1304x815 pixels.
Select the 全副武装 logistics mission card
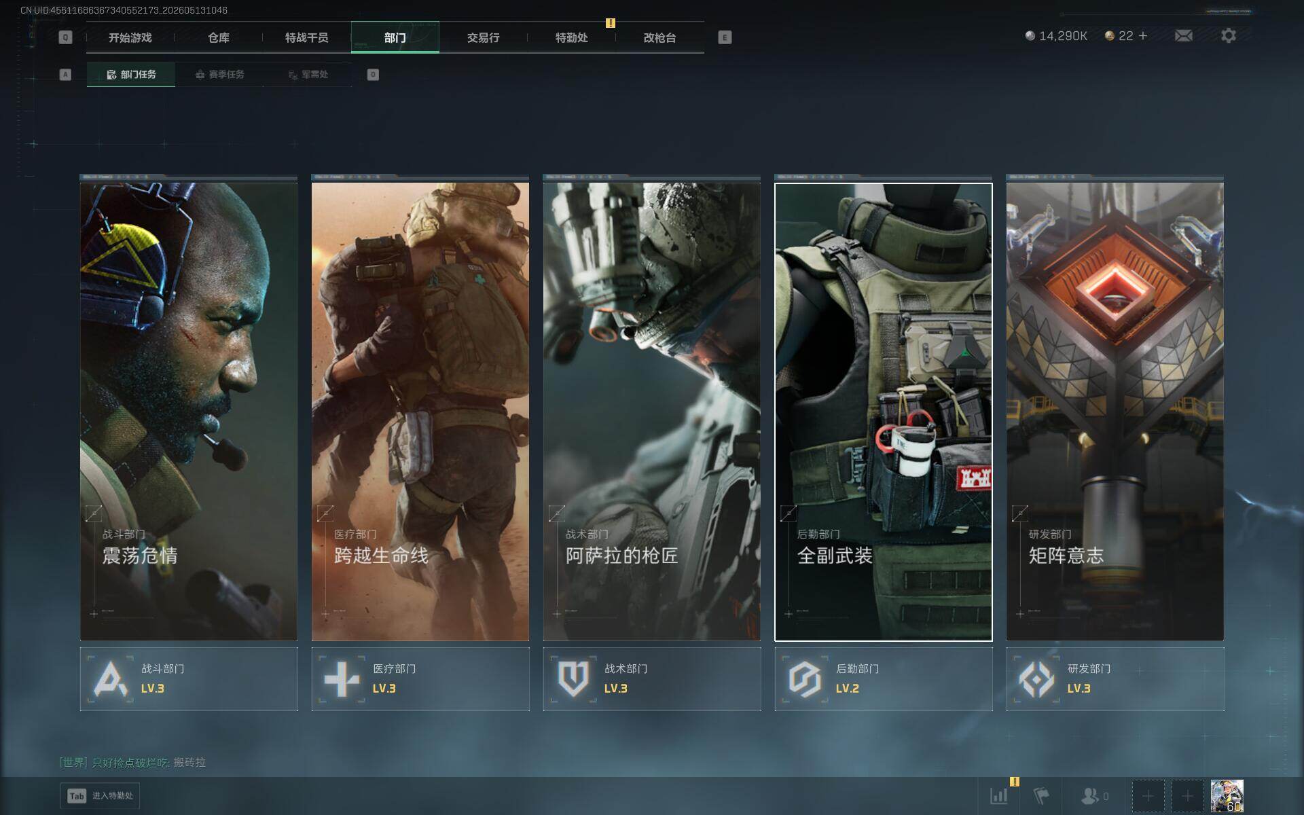point(884,412)
